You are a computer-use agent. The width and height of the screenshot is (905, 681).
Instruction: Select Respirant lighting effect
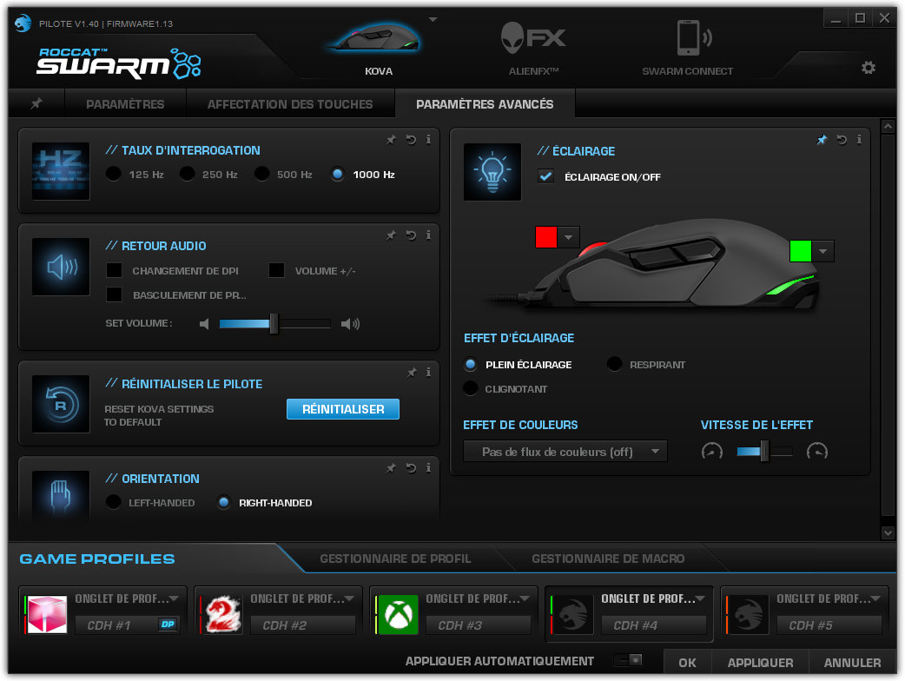click(615, 364)
